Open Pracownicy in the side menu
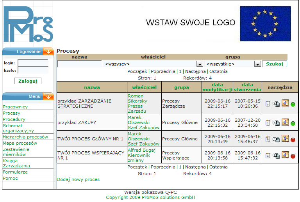 (x=15, y=107)
